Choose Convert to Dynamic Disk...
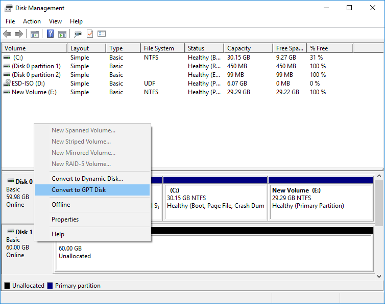The image size is (385, 304). click(x=92, y=179)
